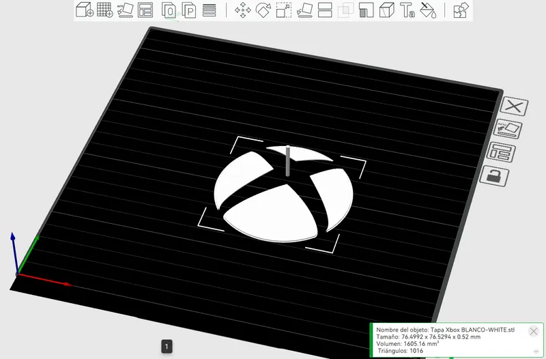Switch to Assembly view puzzle icon

click(x=461, y=10)
